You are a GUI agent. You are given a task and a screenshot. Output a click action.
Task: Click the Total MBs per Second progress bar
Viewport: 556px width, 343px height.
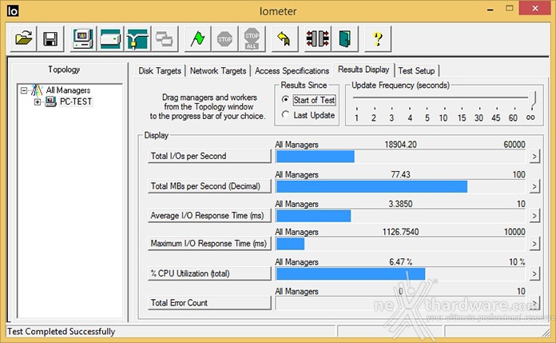400,186
